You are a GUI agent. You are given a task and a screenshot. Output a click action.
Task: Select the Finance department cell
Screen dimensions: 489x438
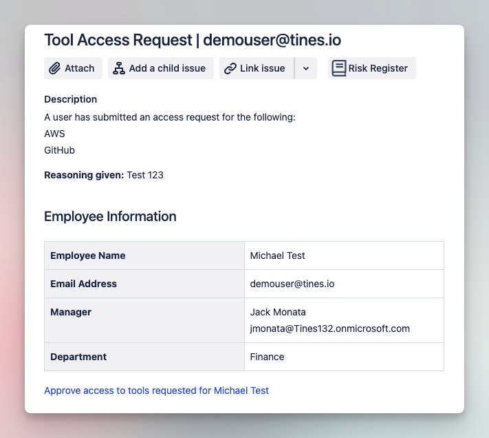(344, 357)
